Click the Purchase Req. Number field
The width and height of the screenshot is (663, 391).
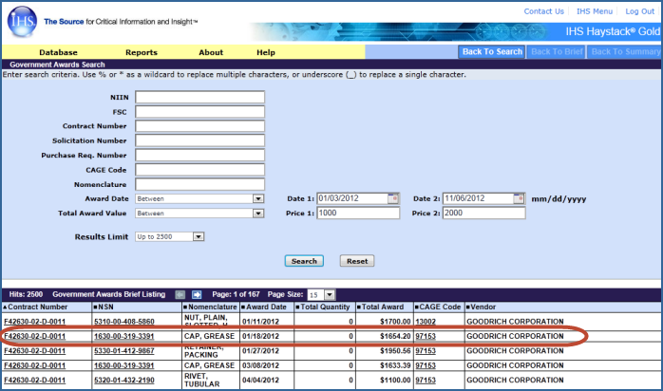[x=200, y=155]
